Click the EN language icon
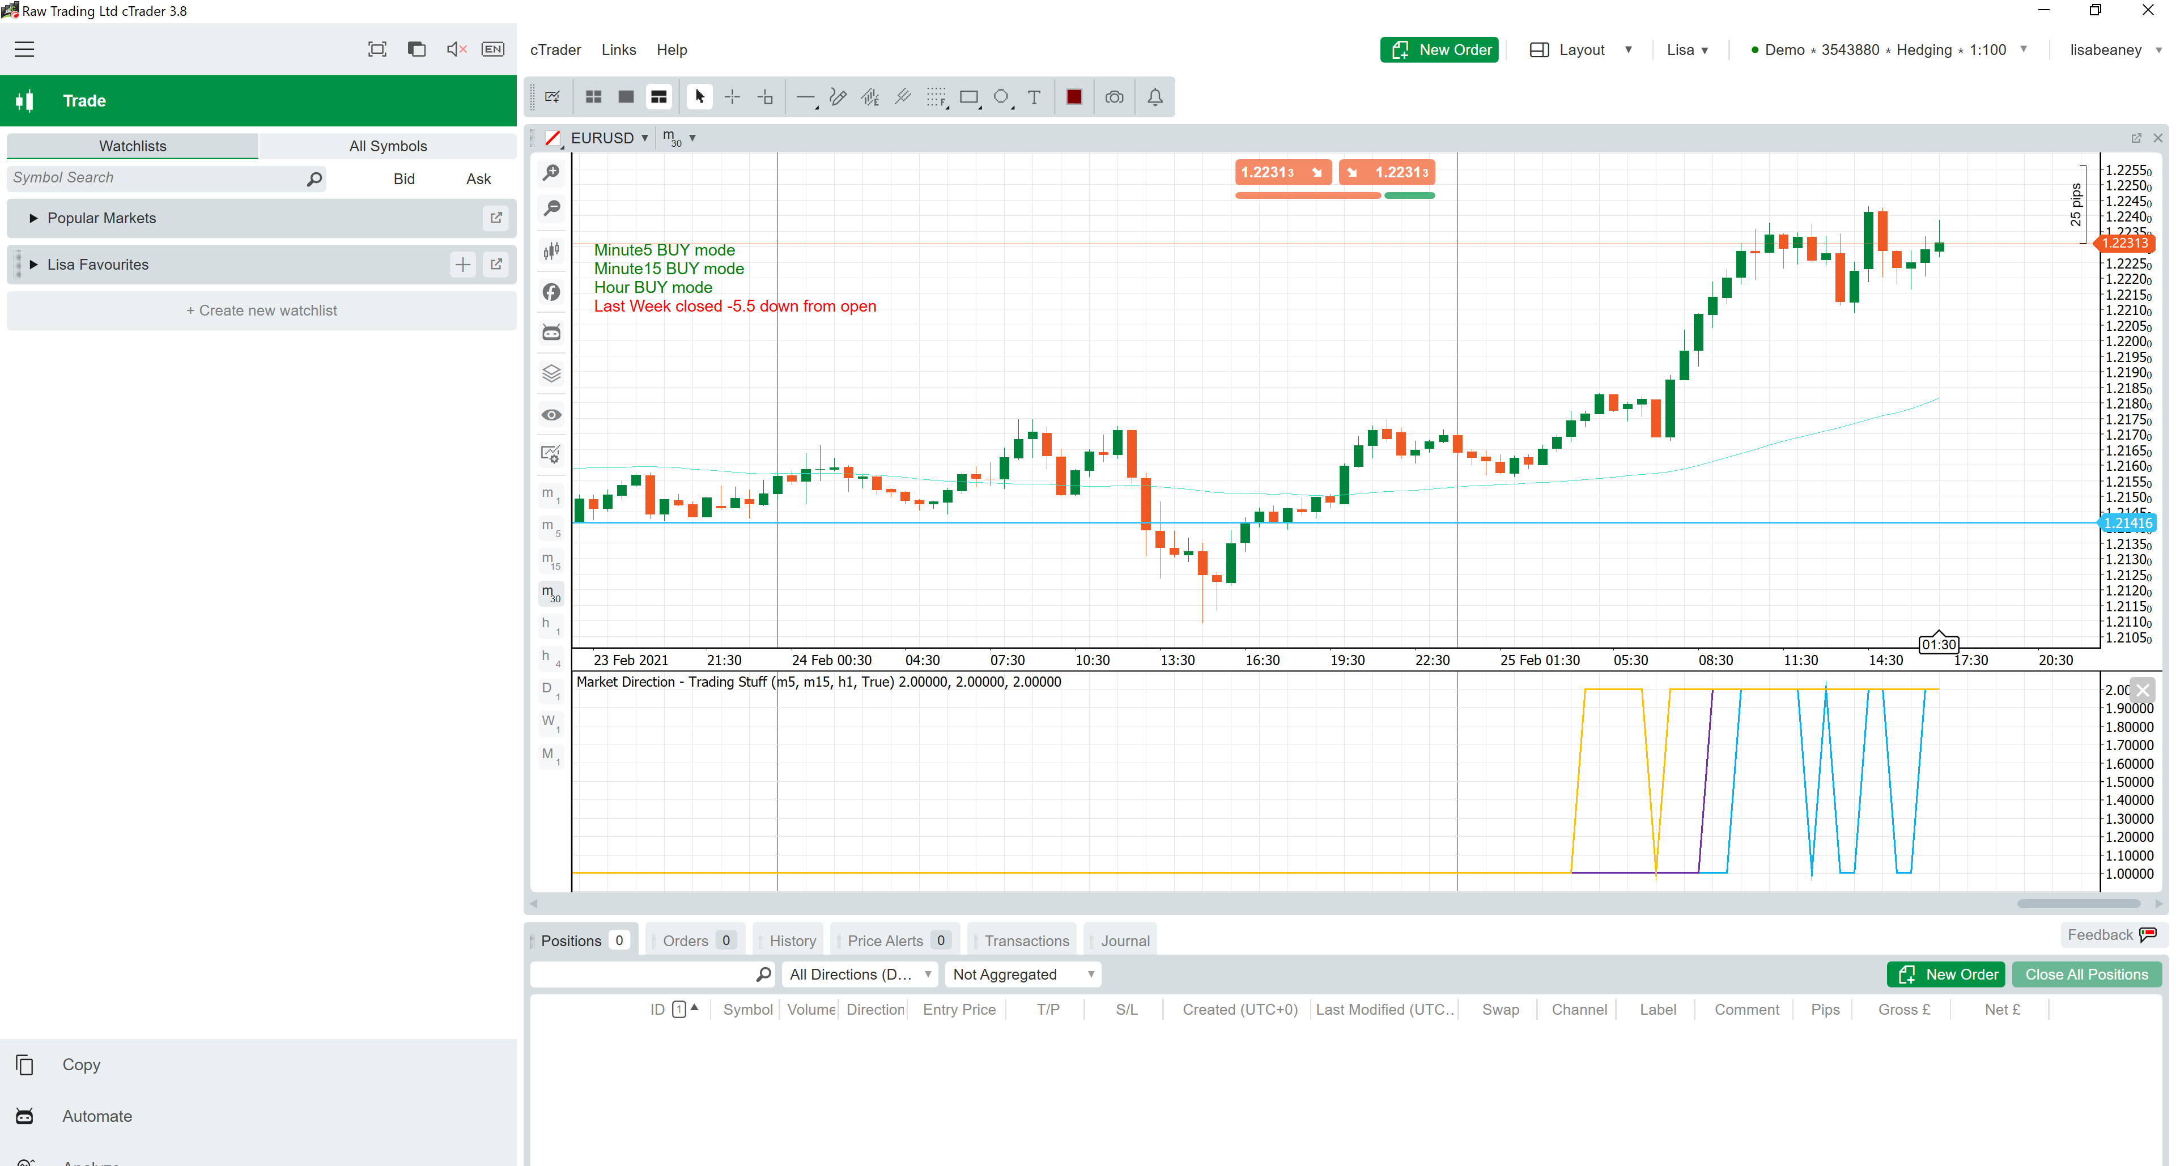2176x1166 pixels. [x=494, y=49]
